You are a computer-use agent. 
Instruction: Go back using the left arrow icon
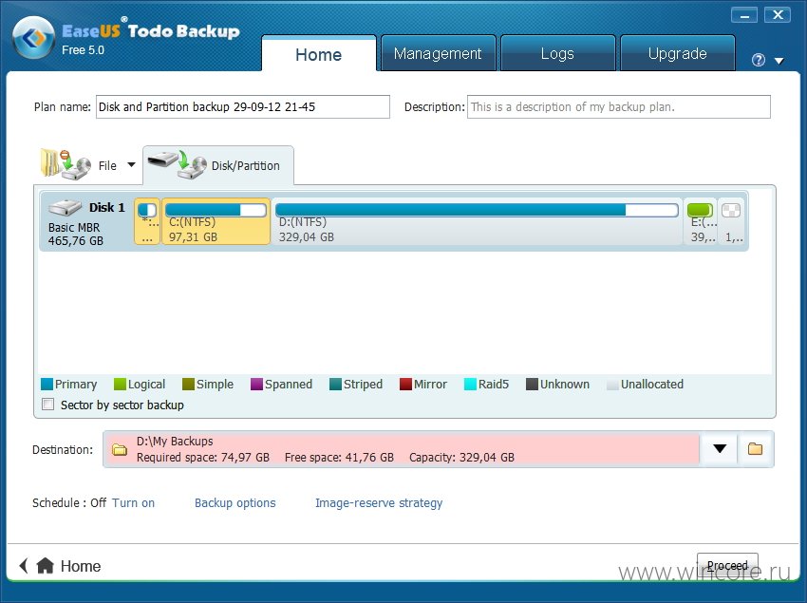click(x=24, y=565)
